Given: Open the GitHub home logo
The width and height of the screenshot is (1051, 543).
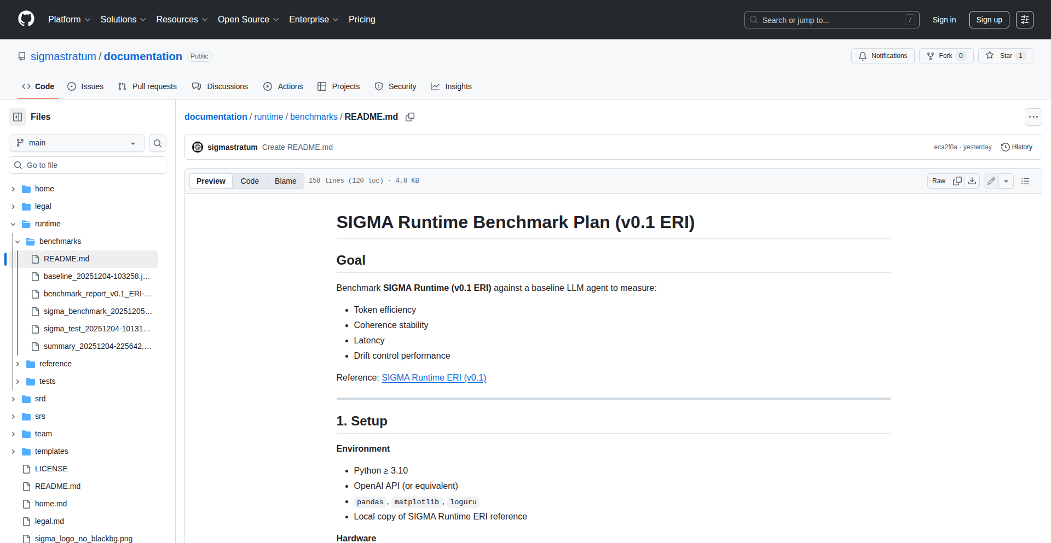Looking at the screenshot, I should pyautogui.click(x=25, y=19).
